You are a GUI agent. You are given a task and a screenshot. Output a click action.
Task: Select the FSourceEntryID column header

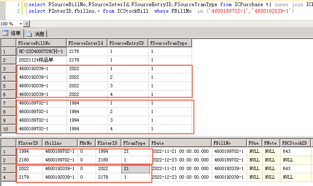(127, 43)
